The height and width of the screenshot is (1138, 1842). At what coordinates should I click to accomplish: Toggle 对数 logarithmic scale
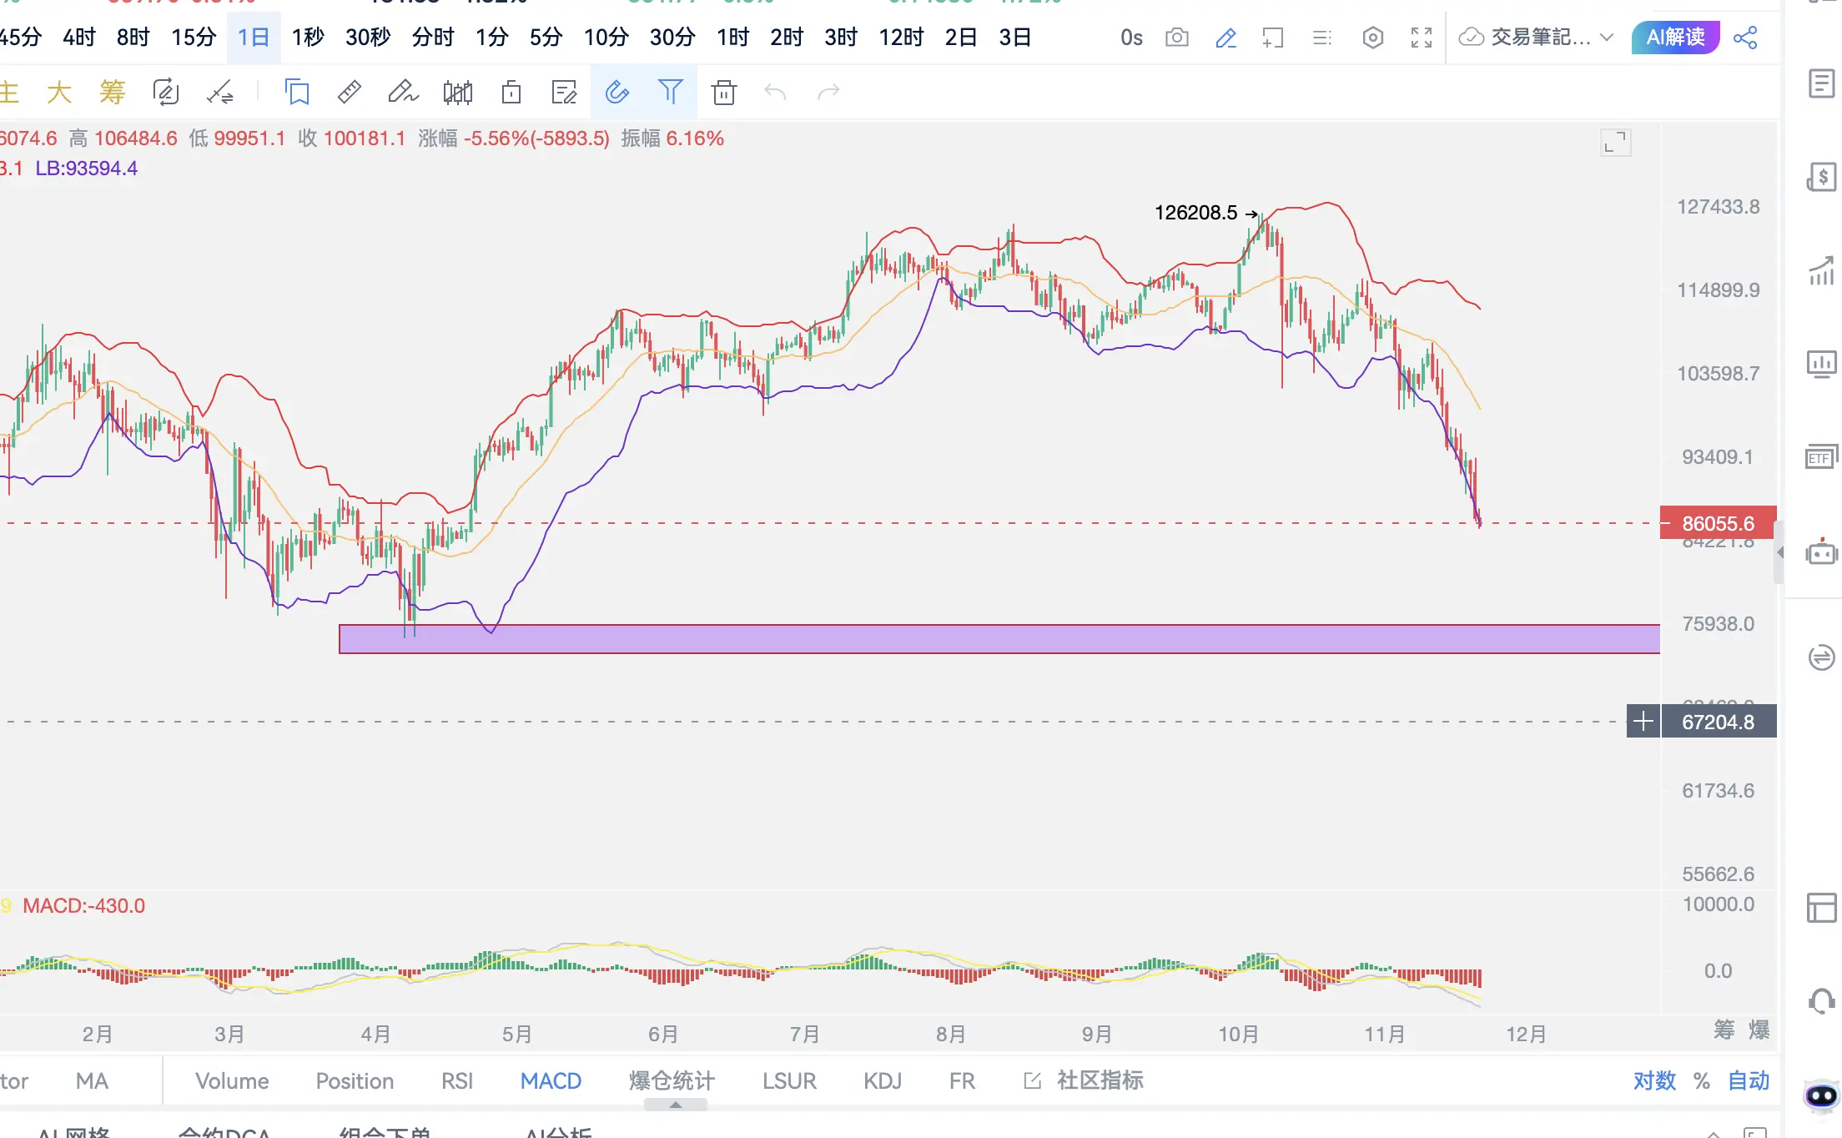pyautogui.click(x=1653, y=1080)
